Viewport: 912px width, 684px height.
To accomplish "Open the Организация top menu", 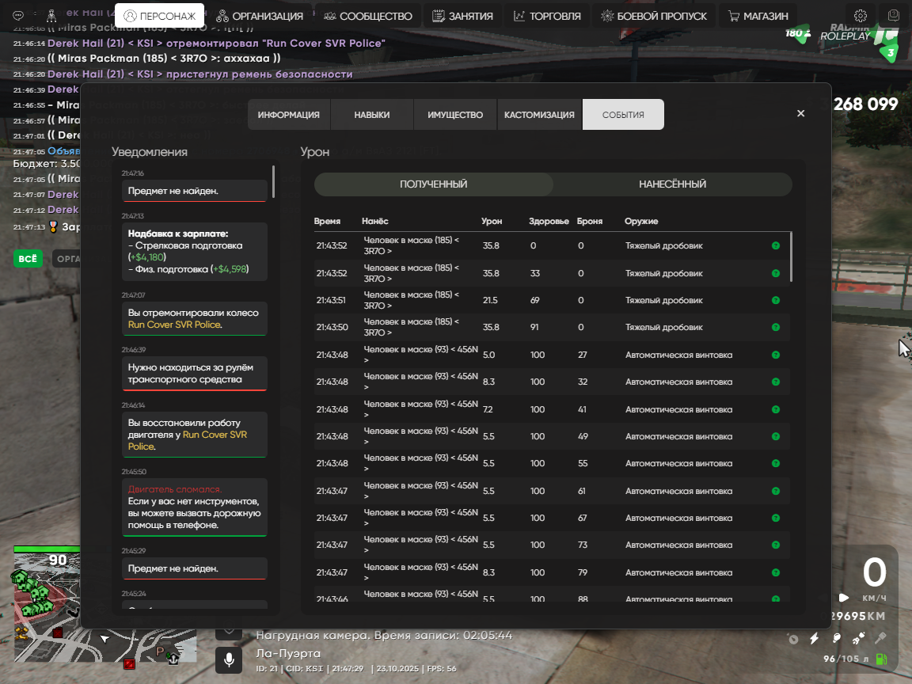I will [260, 16].
